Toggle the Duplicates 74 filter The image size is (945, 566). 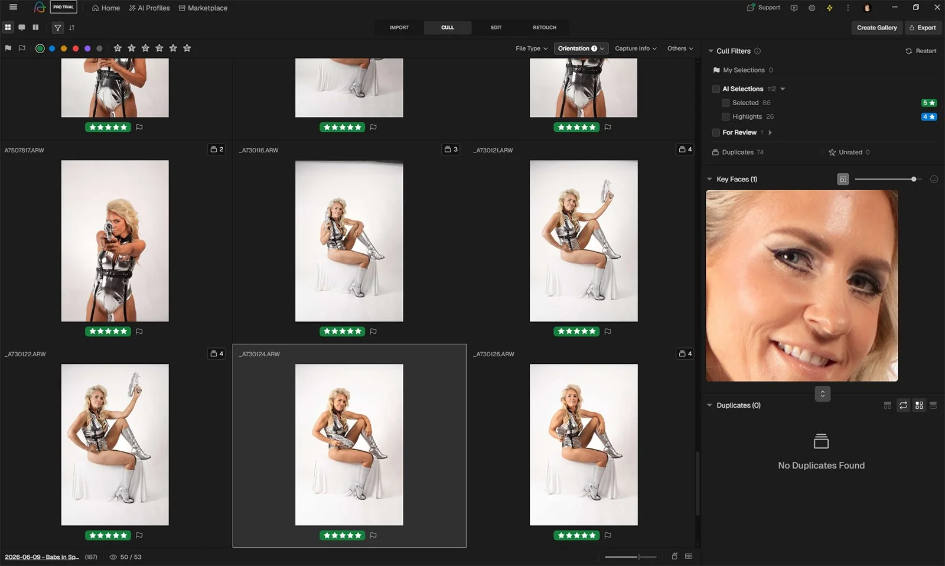coord(738,152)
